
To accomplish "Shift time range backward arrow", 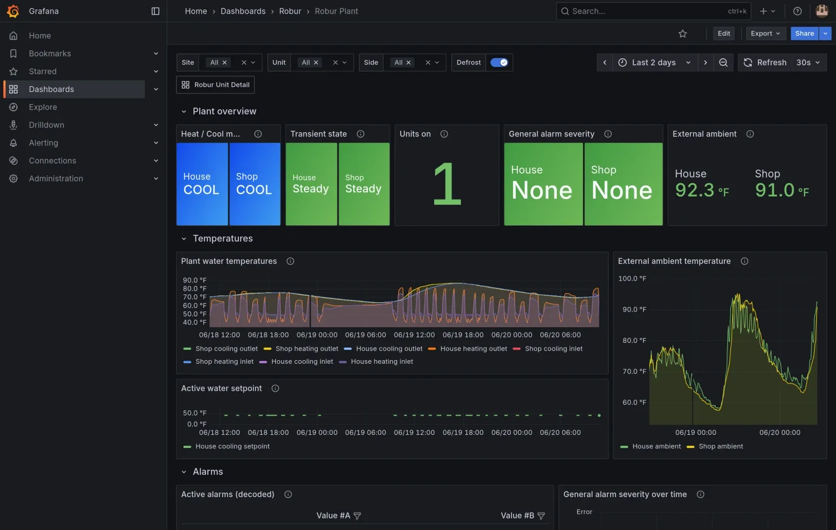I will pyautogui.click(x=605, y=62).
